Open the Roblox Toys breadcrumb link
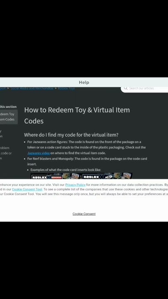 (66, 88)
